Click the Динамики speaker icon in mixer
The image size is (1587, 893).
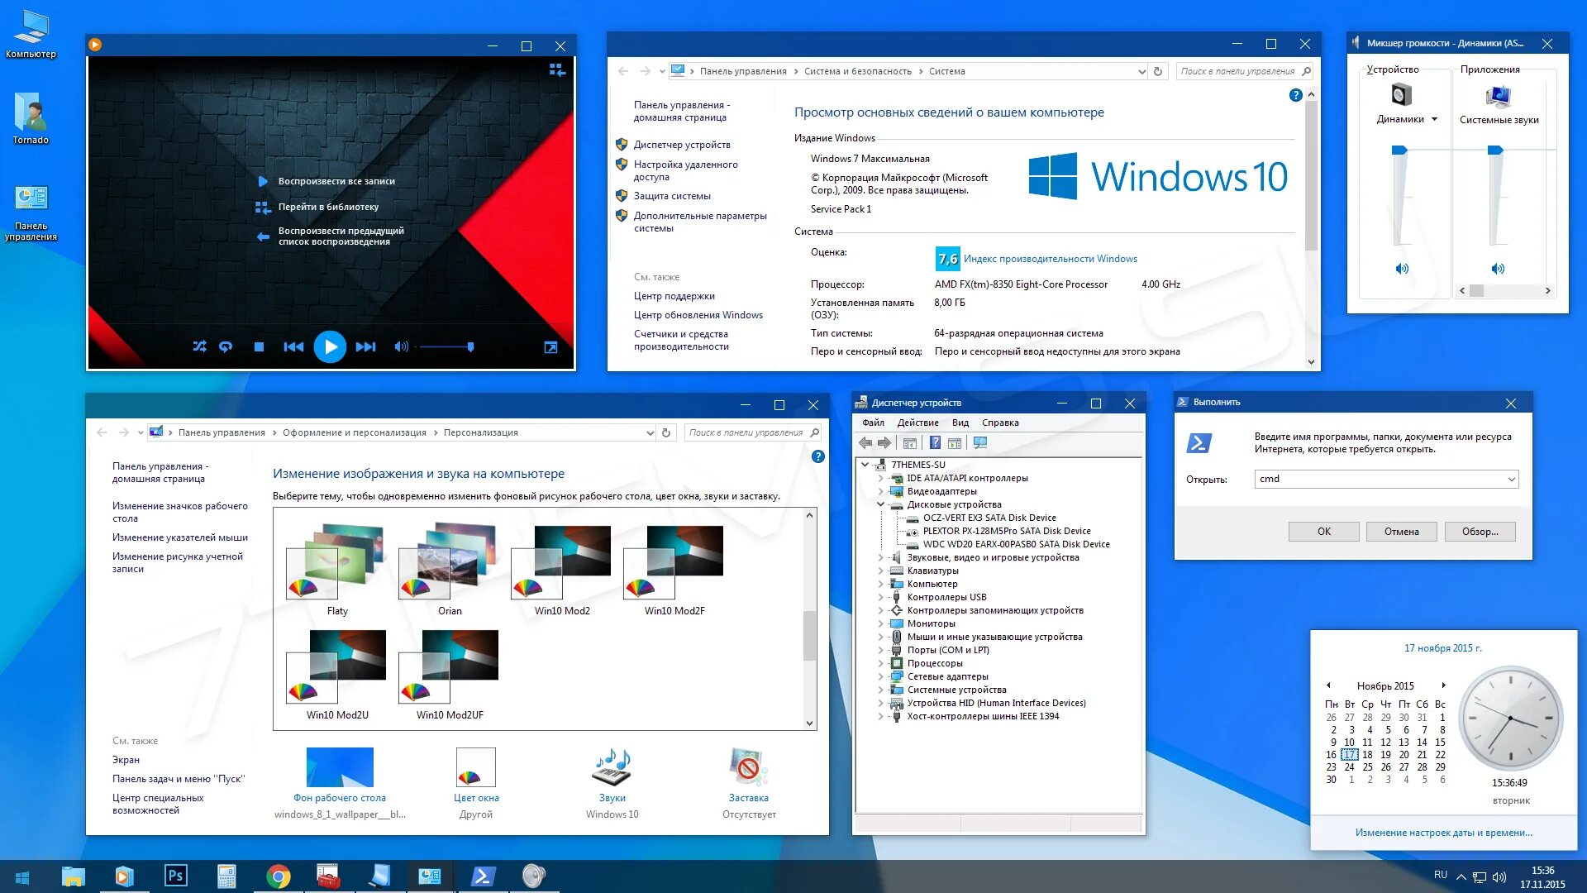tap(1400, 95)
